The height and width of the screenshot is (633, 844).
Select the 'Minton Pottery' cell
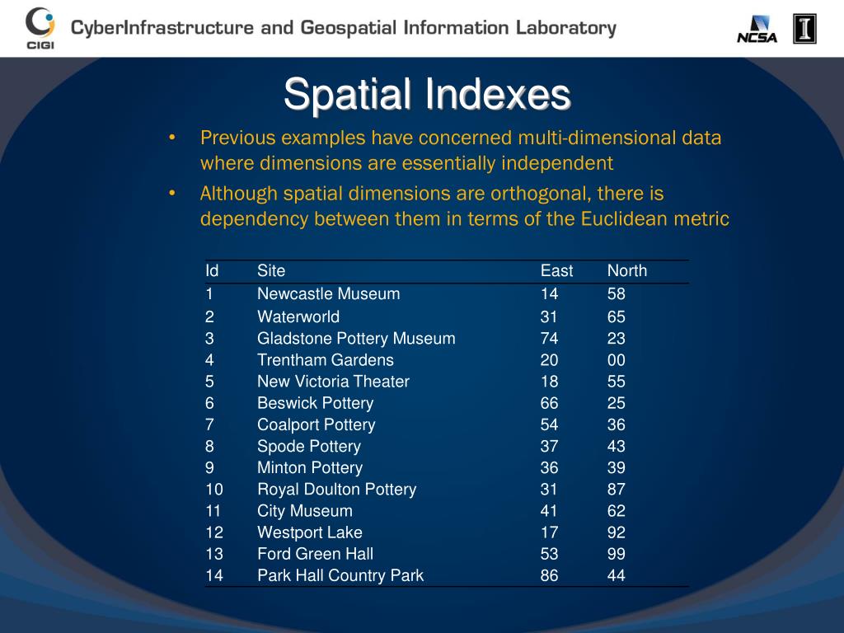[x=310, y=468]
